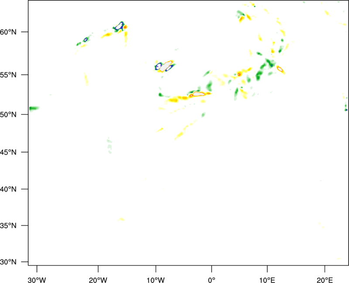Click the 0° longitude axis label
349x283 pixels.
click(212, 280)
